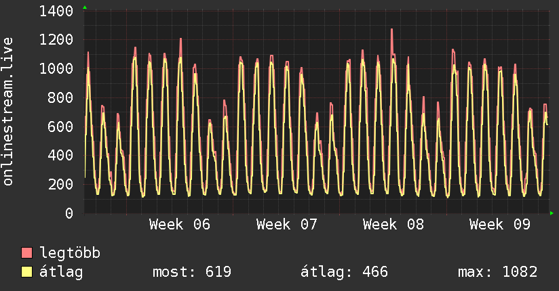The height and width of the screenshot is (291, 559).
Task: Click the legtöbb legend label
Action: 70,253
